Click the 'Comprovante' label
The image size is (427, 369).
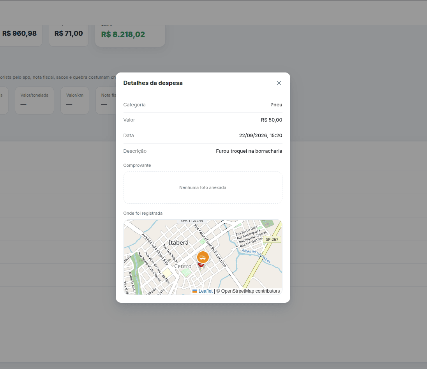tap(137, 165)
